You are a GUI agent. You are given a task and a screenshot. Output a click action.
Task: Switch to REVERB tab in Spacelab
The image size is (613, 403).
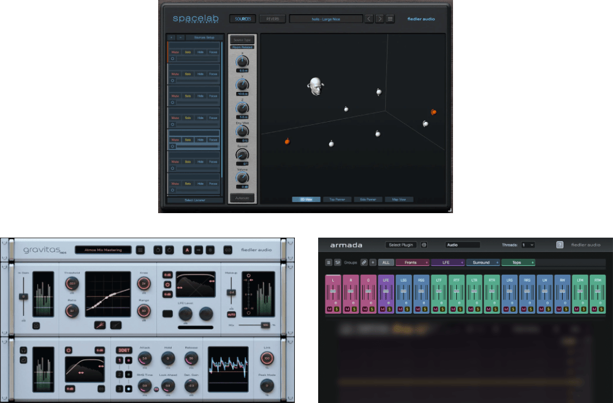(273, 19)
